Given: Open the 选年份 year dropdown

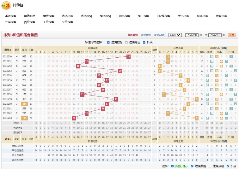Looking at the screenshot, I should [x=175, y=35].
